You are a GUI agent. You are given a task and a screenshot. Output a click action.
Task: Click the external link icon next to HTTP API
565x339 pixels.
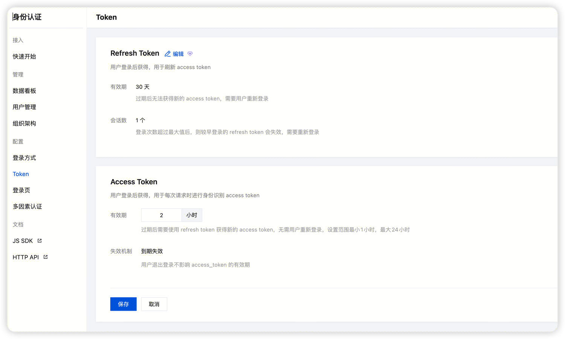tap(46, 257)
